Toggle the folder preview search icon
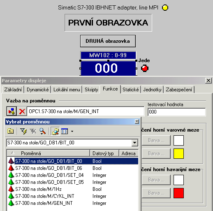 click(x=55, y=131)
